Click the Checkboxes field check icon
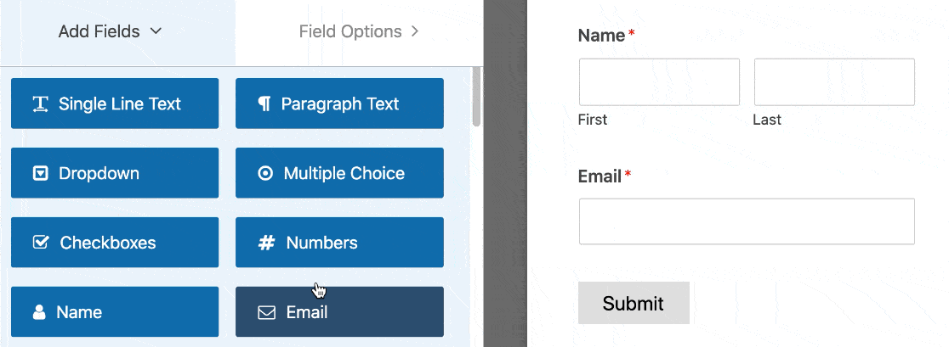Image resolution: width=949 pixels, height=347 pixels. coord(40,243)
